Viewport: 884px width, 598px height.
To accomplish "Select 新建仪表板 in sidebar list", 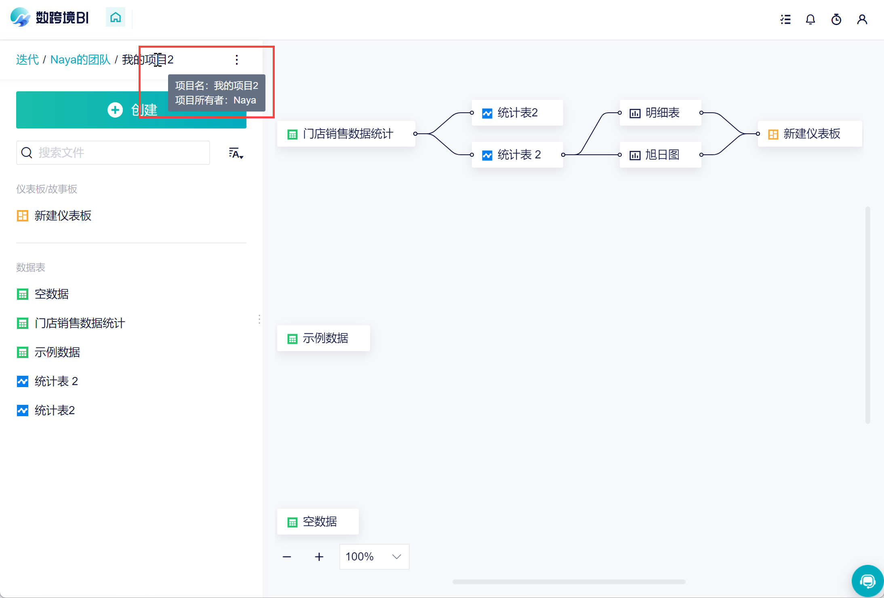I will pyautogui.click(x=63, y=216).
